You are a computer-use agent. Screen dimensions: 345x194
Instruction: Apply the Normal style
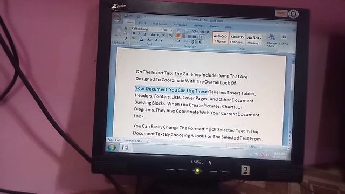(220, 38)
